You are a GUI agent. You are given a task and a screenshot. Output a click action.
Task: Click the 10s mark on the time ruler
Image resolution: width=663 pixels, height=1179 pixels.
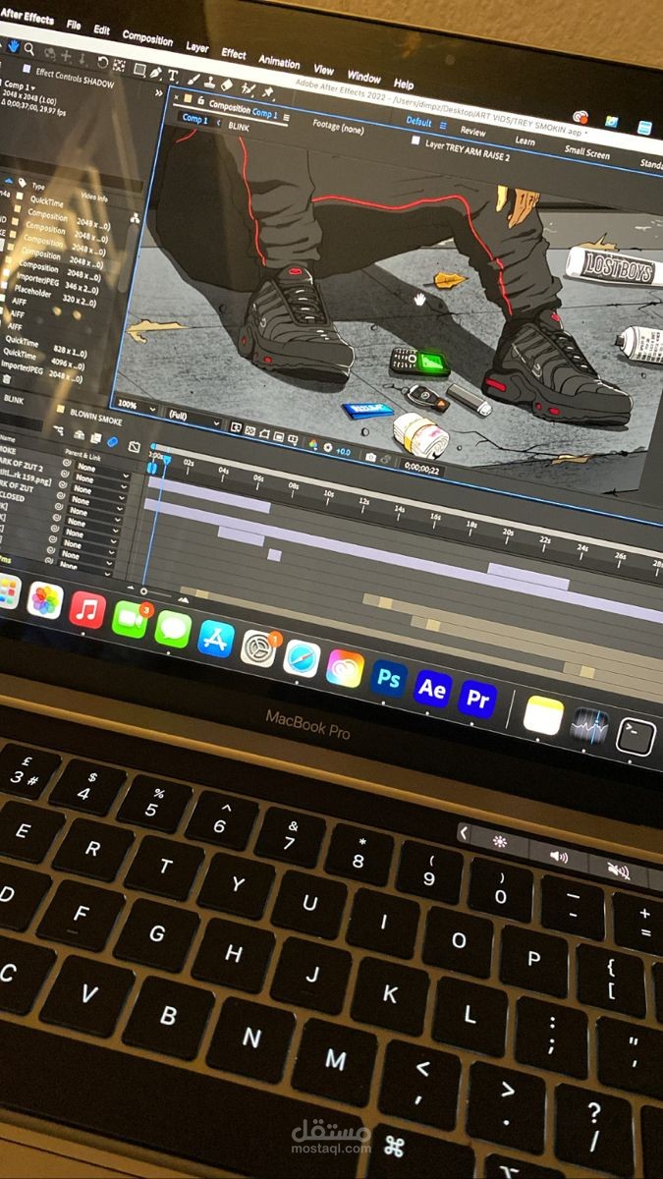pyautogui.click(x=329, y=493)
